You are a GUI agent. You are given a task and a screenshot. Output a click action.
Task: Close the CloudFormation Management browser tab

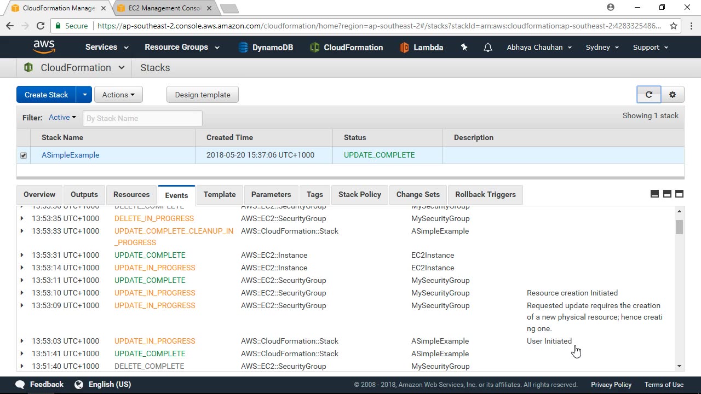point(103,8)
